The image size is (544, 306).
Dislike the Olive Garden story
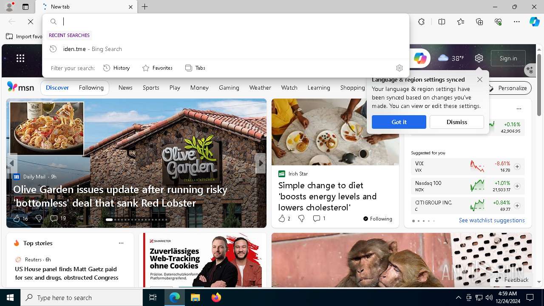tap(39, 218)
